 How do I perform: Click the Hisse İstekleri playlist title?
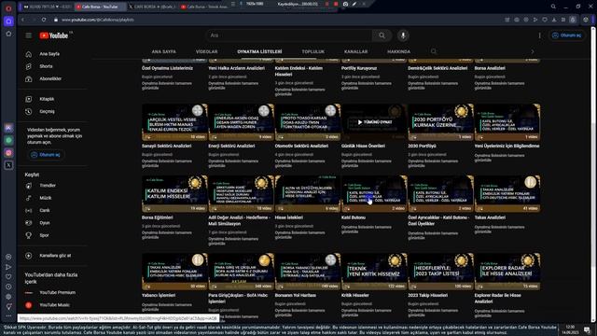(x=289, y=217)
